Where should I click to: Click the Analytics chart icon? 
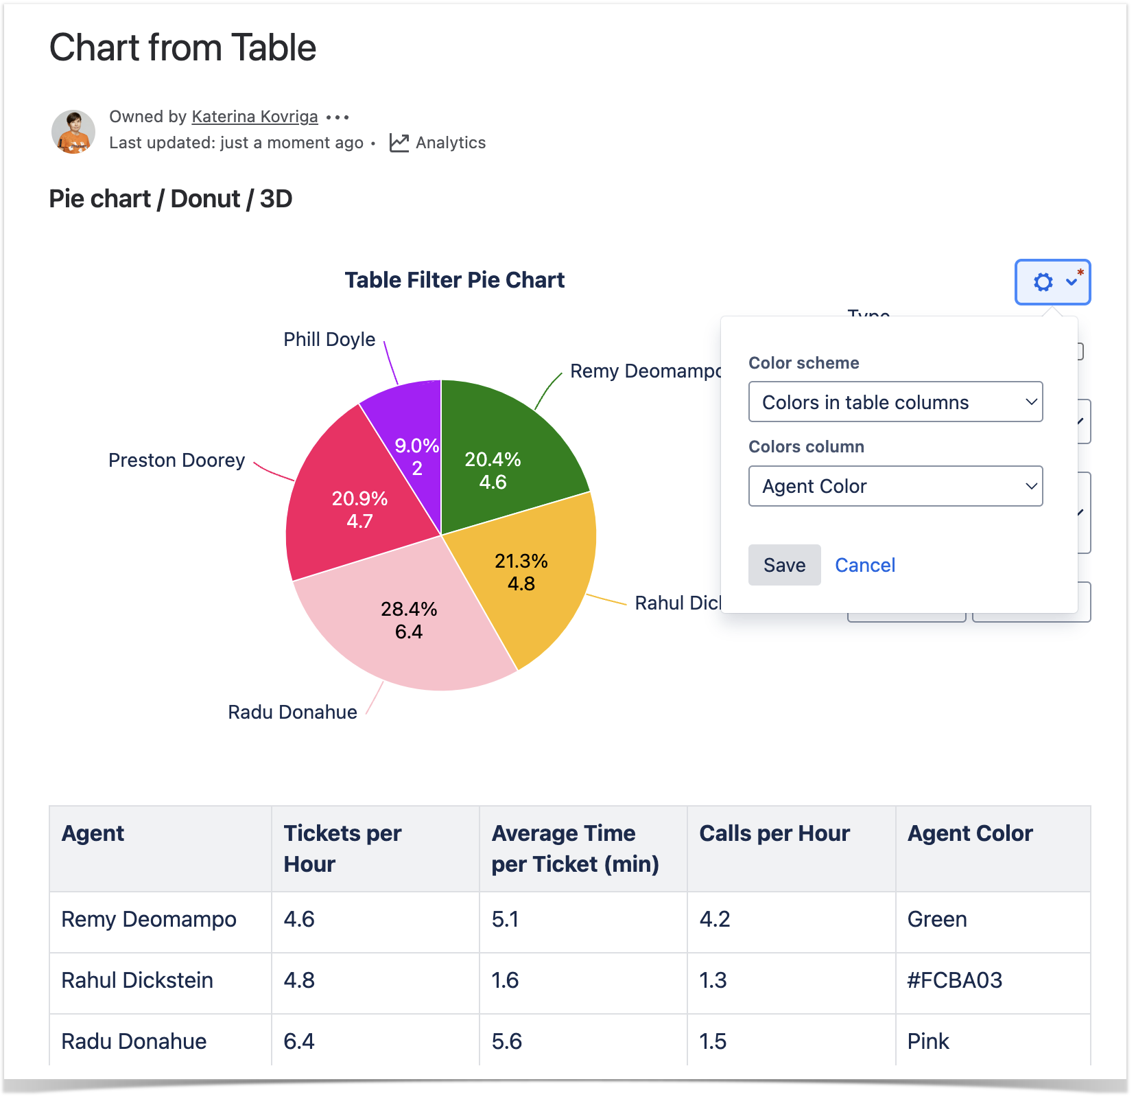[x=399, y=143]
